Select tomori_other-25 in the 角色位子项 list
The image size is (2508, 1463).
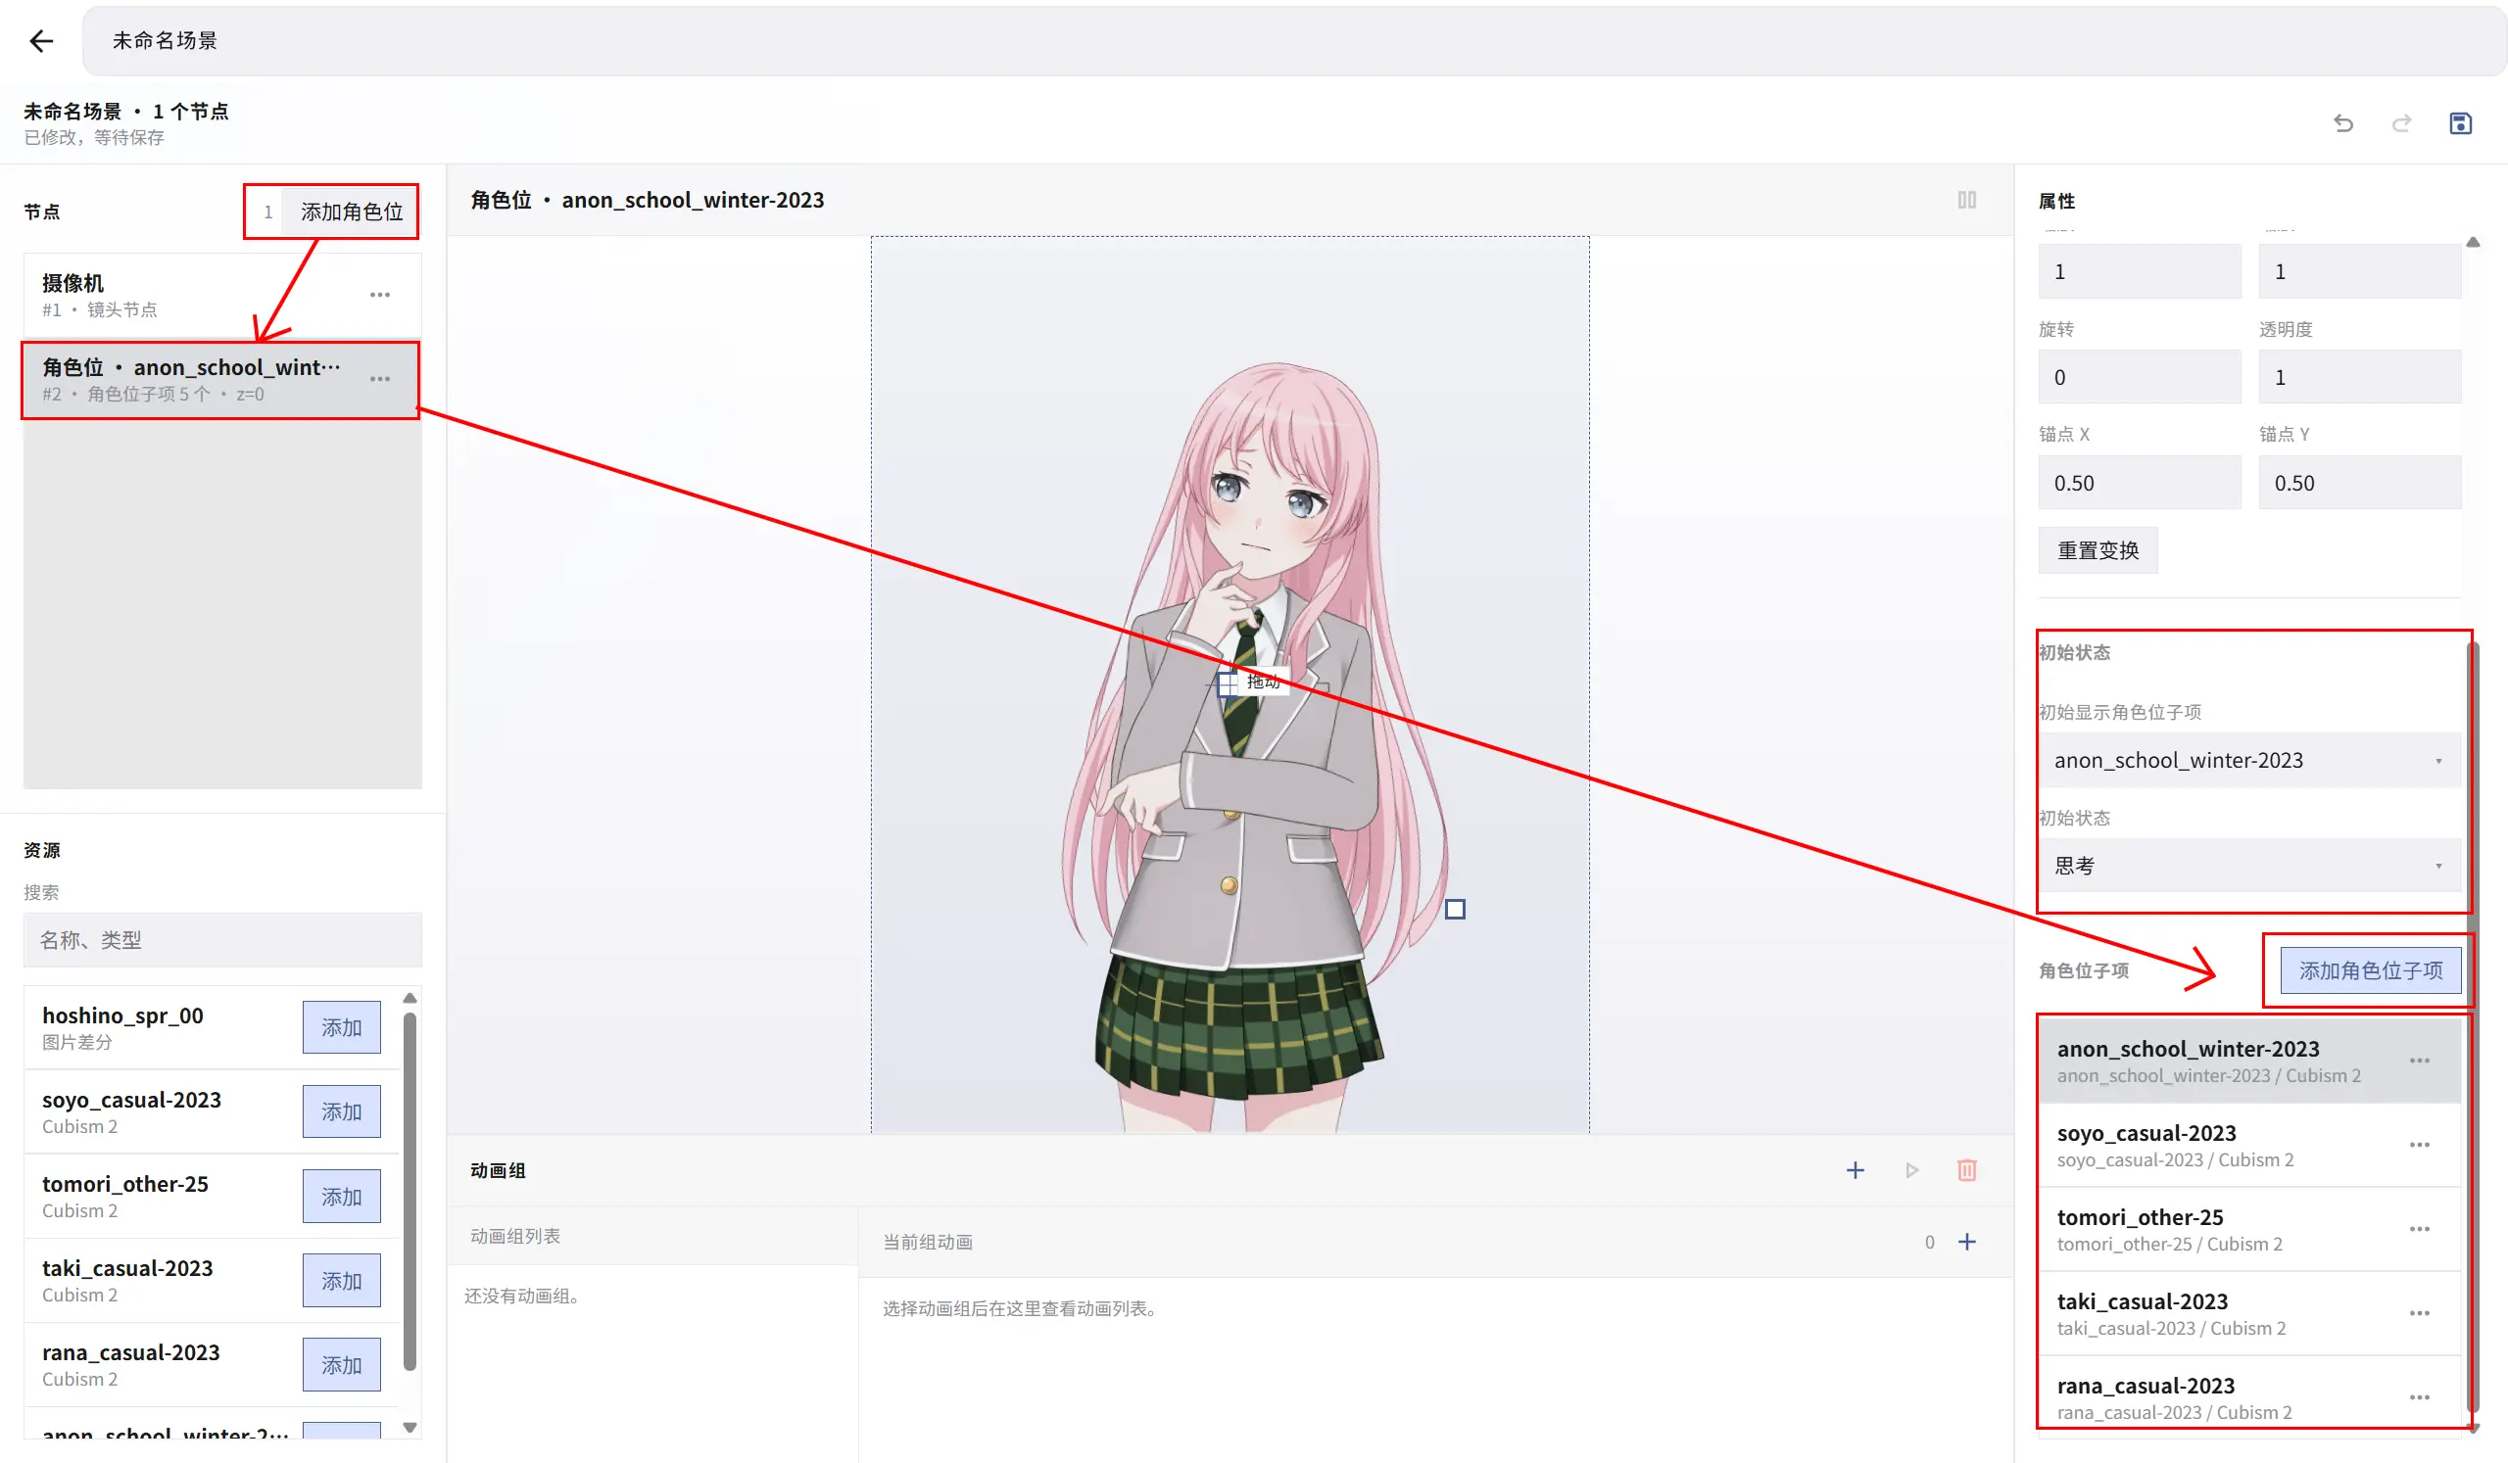2249,1230
